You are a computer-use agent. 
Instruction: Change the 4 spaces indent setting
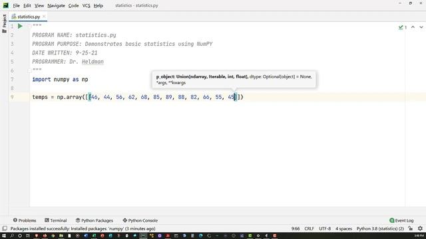coord(343,228)
